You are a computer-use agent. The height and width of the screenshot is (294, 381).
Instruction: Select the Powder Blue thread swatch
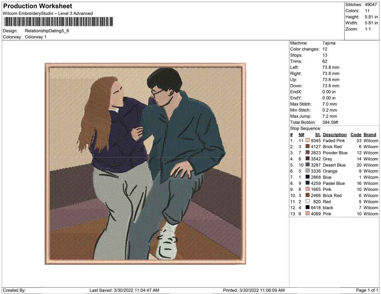(x=307, y=153)
